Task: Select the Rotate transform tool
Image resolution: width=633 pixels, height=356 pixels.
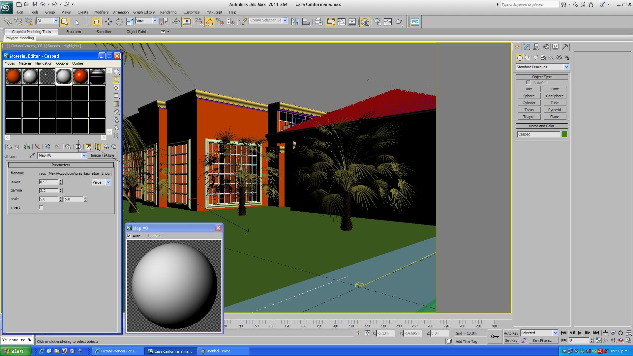Action: point(119,22)
